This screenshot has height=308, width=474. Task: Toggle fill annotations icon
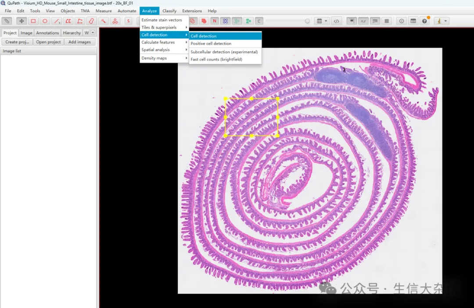pos(204,21)
